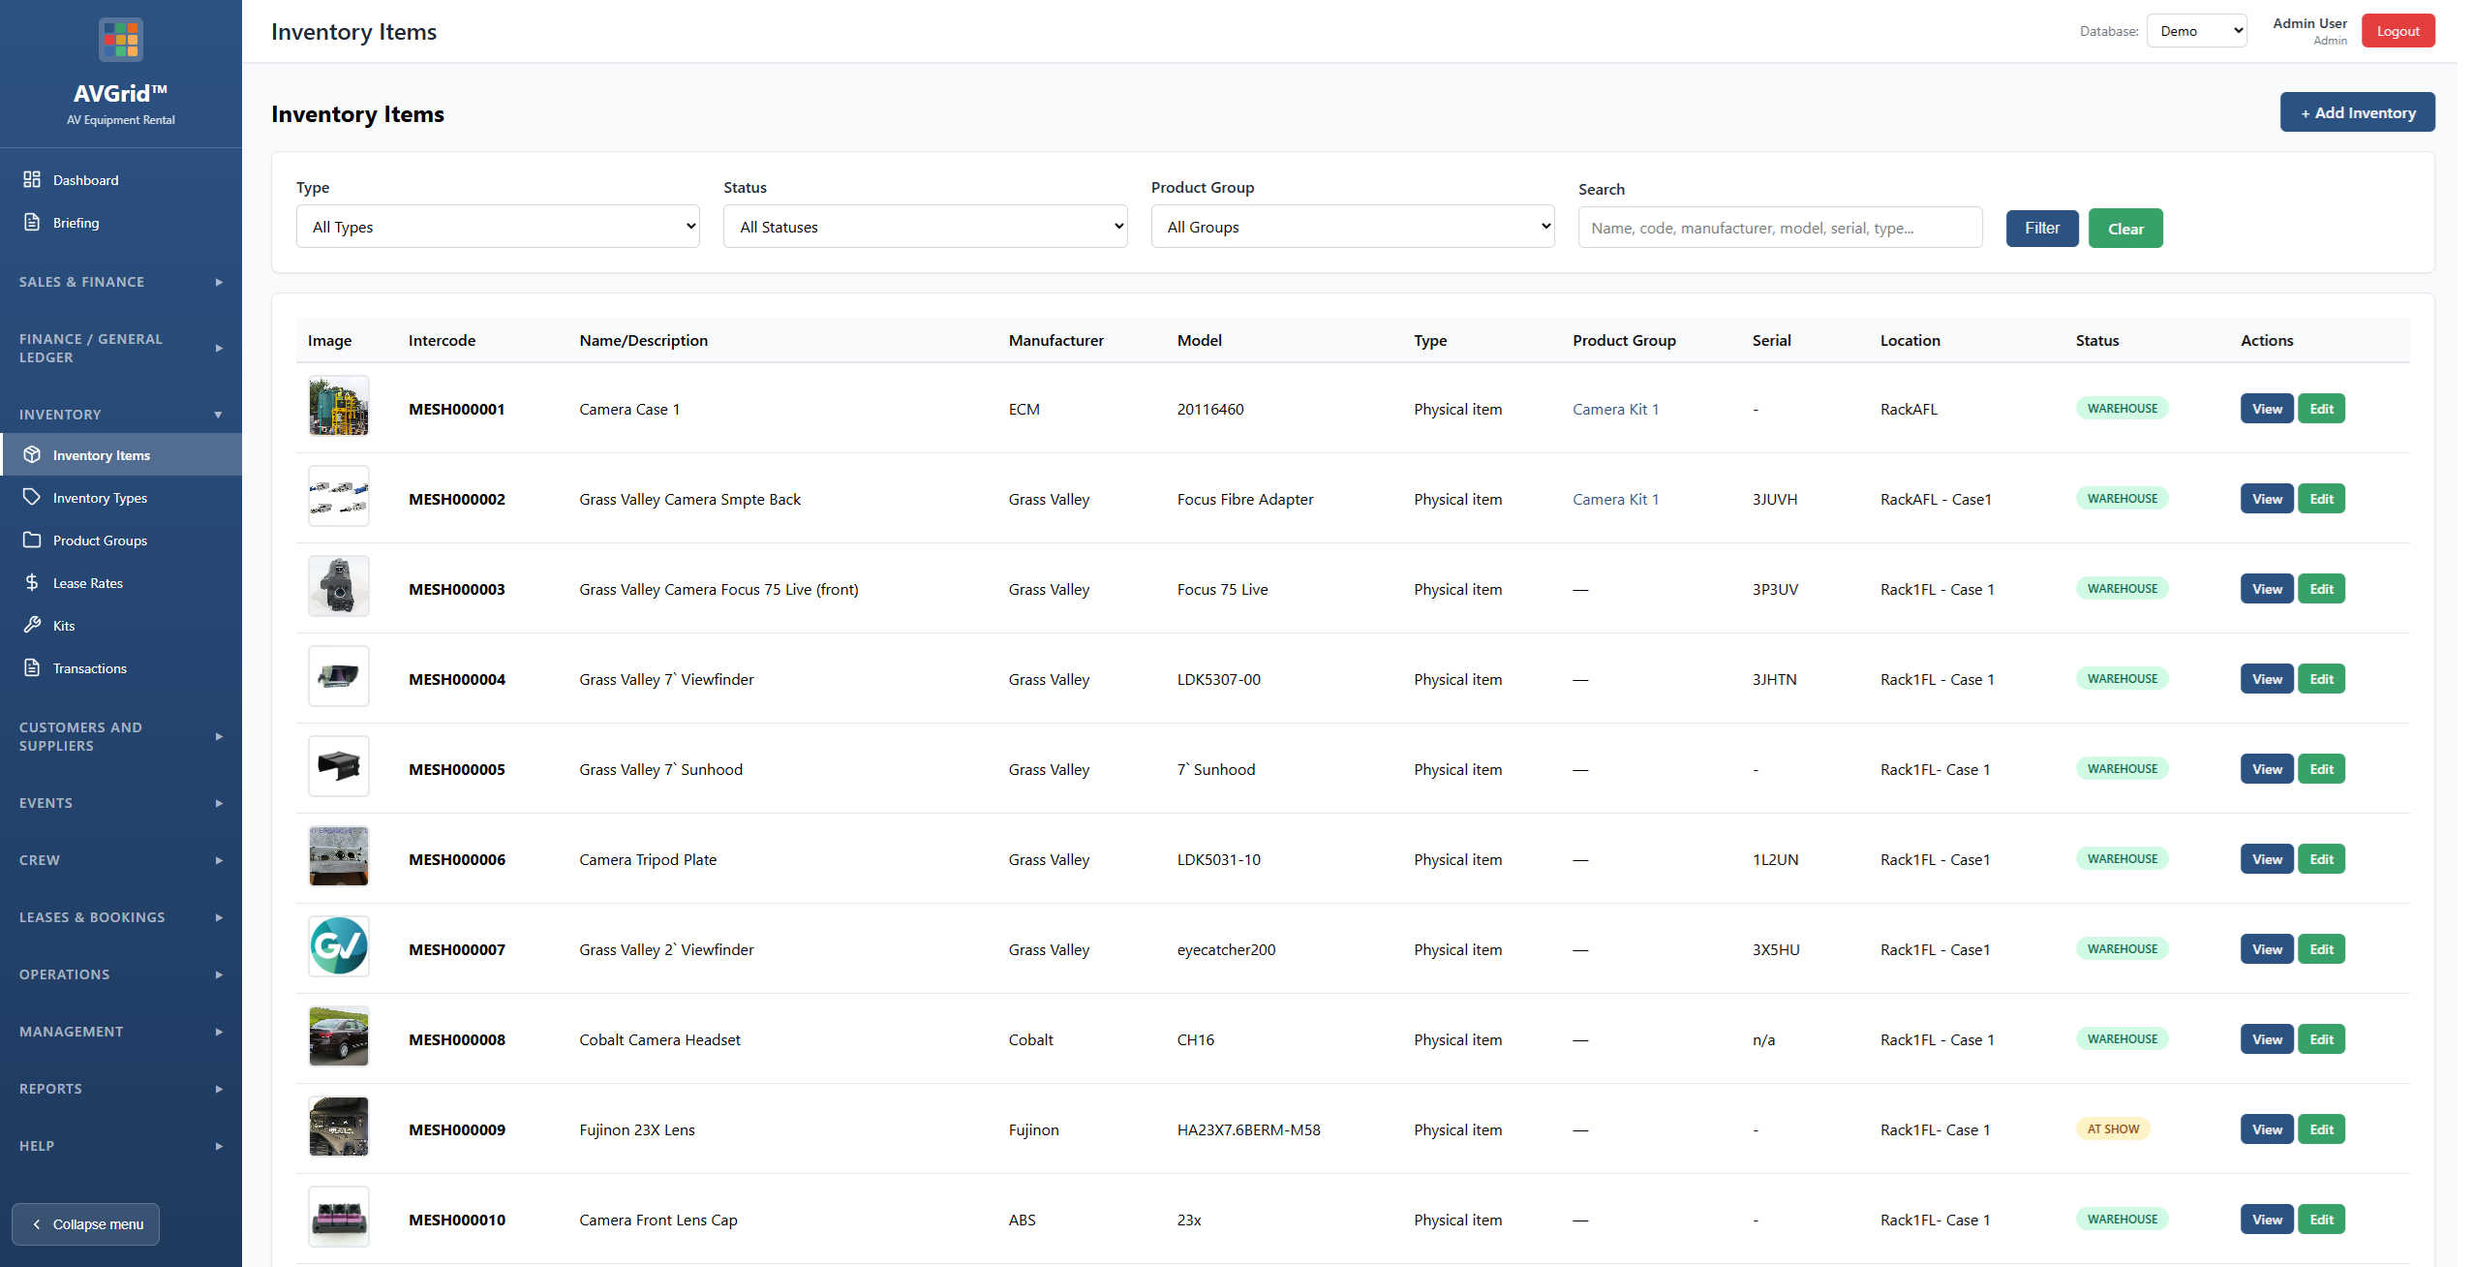Click the Lease Rates dollar icon
The height and width of the screenshot is (1267, 2474).
(x=32, y=582)
